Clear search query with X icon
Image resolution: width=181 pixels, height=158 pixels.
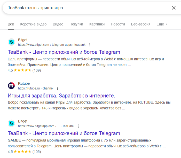click(174, 8)
